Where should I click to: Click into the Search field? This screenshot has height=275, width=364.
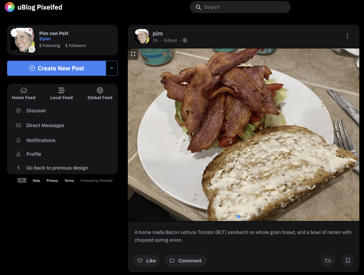click(x=240, y=7)
